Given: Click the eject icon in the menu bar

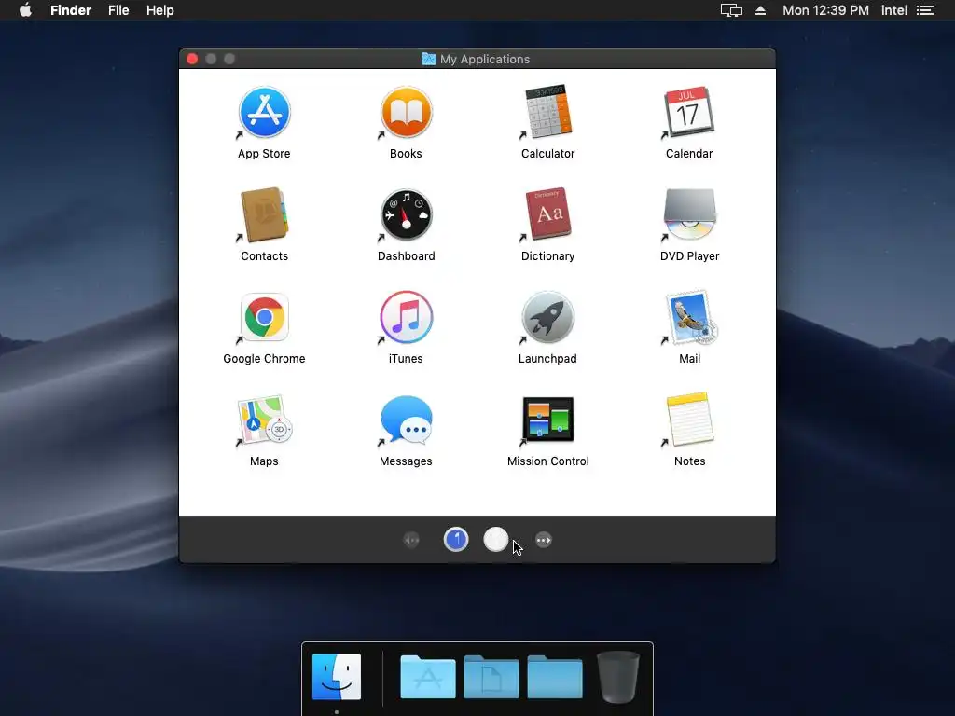Looking at the screenshot, I should pyautogui.click(x=761, y=10).
